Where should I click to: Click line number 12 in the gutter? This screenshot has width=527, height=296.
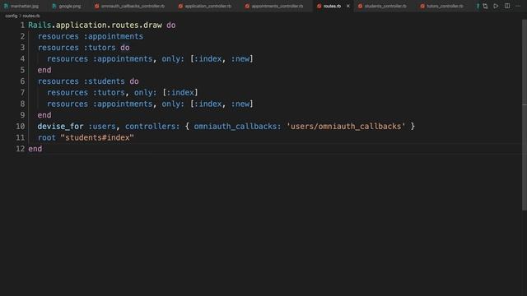[20, 149]
